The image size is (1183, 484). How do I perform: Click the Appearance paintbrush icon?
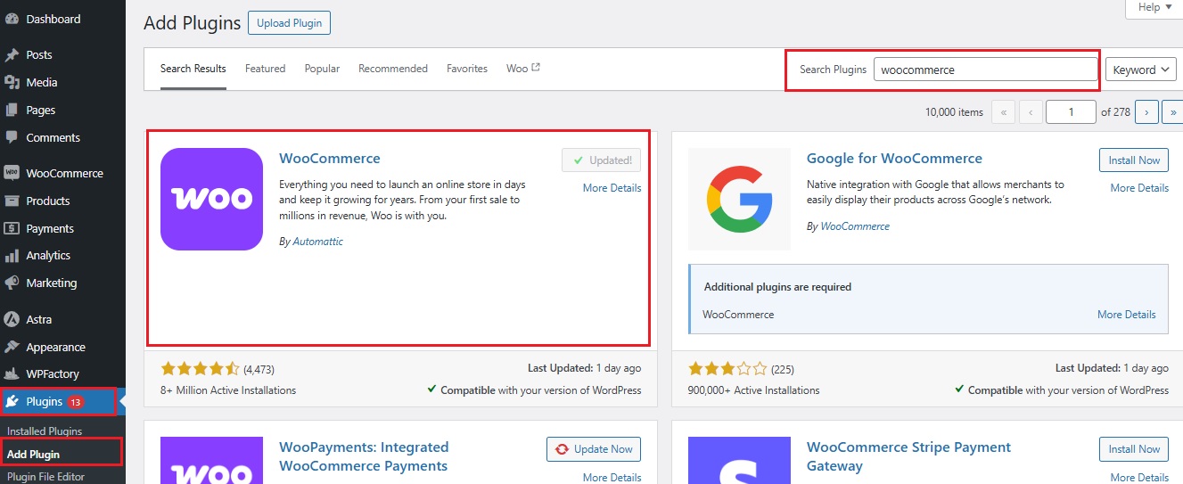point(12,347)
